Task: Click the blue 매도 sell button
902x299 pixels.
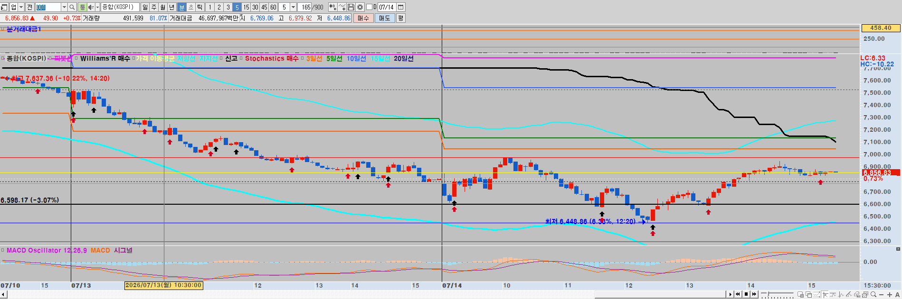Action: (384, 18)
